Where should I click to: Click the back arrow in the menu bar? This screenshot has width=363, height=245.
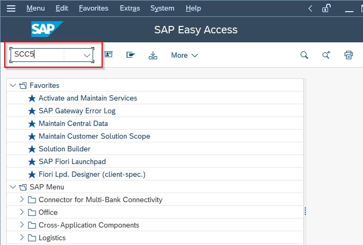pyautogui.click(x=310, y=8)
